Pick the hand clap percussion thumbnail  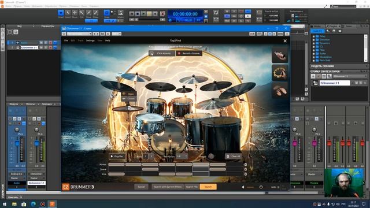tap(280, 91)
